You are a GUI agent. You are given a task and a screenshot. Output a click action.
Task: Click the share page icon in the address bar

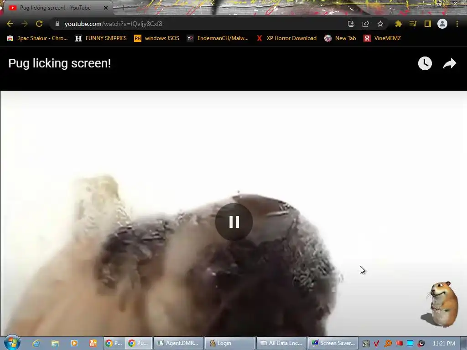point(366,24)
